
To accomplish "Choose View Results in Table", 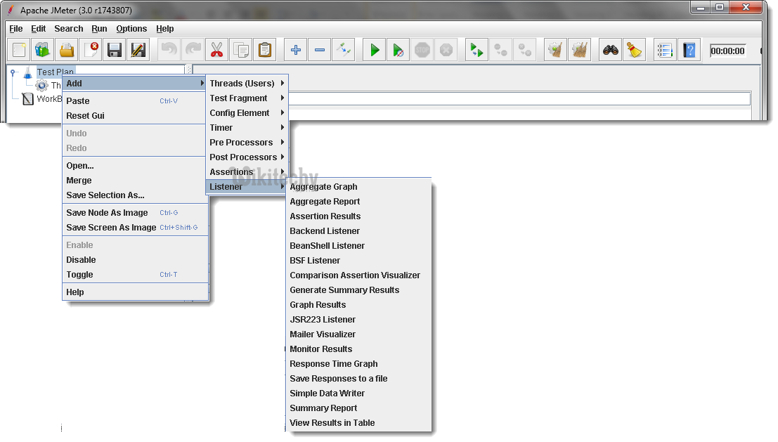I will click(x=332, y=423).
